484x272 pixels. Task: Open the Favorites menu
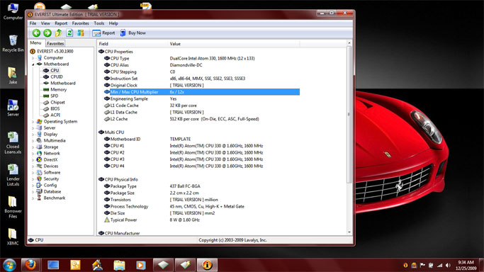coord(80,23)
